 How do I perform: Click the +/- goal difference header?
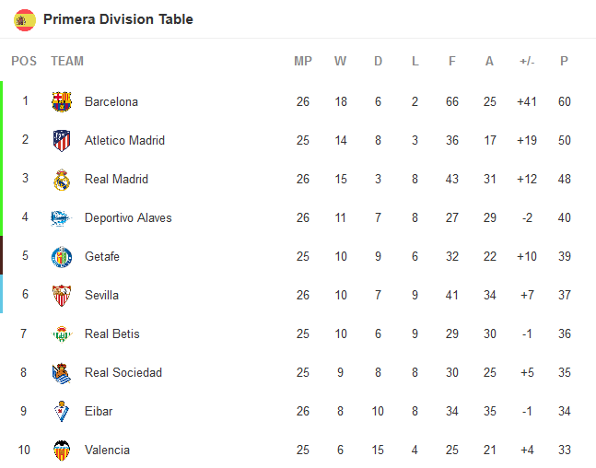click(x=527, y=62)
